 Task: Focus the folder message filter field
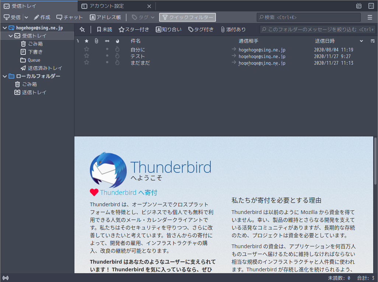pos(318,29)
